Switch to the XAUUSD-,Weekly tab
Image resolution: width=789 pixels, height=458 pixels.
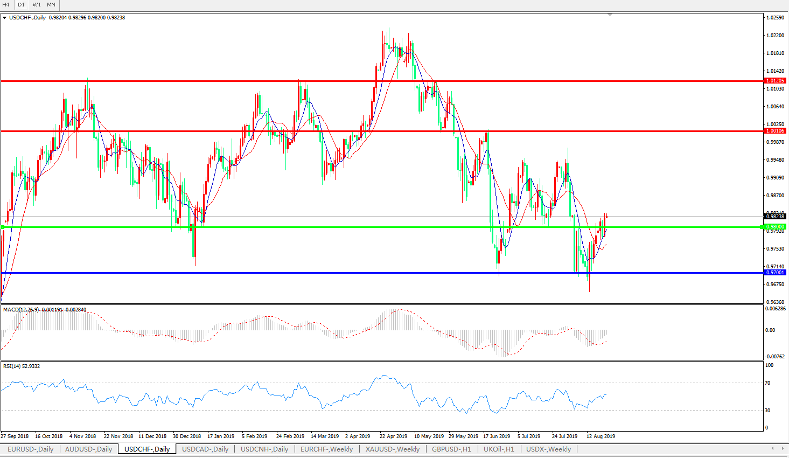(392, 449)
